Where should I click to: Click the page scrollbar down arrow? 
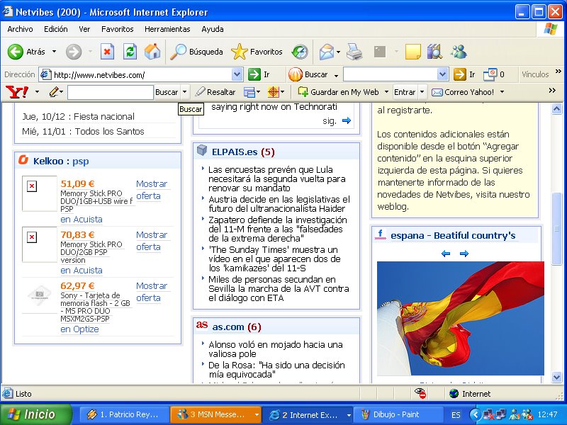(556, 378)
